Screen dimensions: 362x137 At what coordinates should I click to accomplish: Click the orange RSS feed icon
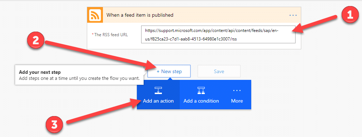click(x=95, y=15)
